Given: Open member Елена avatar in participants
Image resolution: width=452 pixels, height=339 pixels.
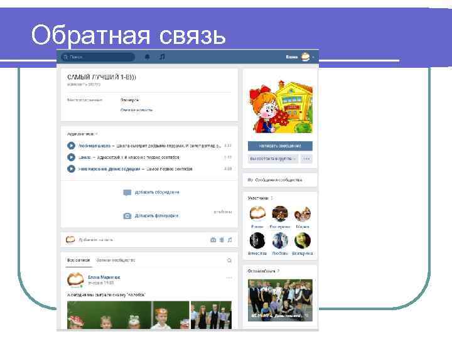Looking at the screenshot, I should click(x=257, y=214).
